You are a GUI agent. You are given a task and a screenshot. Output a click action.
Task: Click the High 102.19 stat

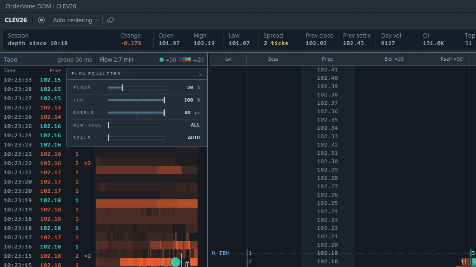[204, 39]
